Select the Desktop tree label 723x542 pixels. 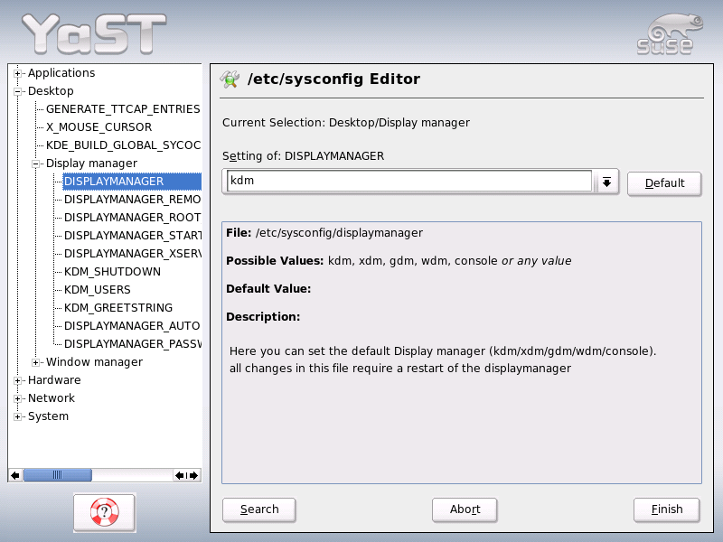pyautogui.click(x=51, y=91)
